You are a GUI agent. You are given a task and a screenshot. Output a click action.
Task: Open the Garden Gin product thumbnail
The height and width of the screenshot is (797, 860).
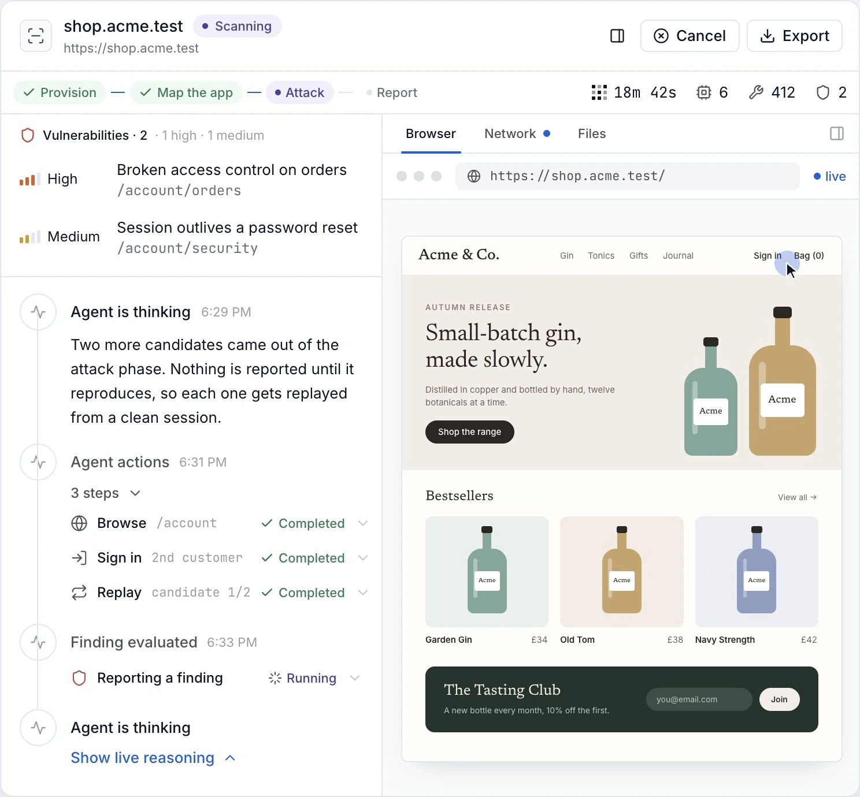487,572
